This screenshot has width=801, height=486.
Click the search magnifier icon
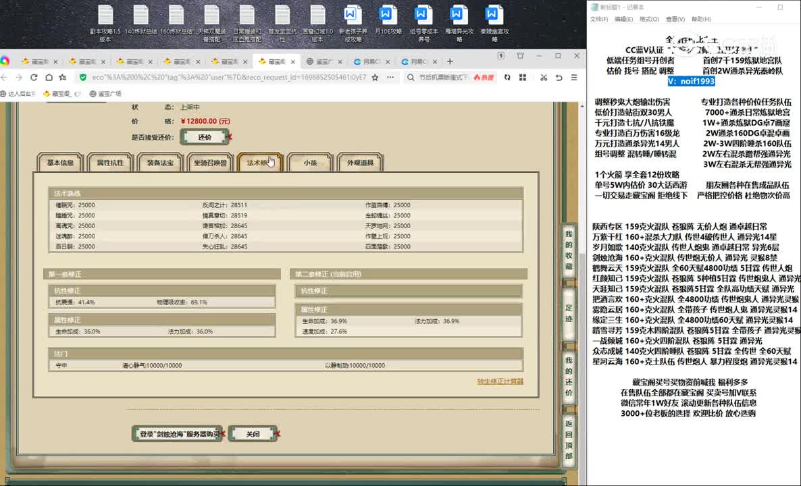411,78
